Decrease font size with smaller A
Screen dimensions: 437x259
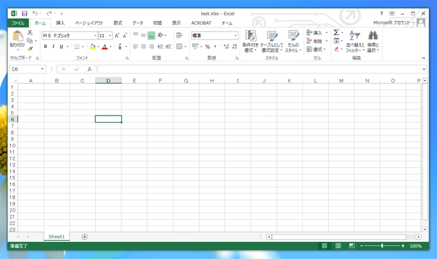click(124, 35)
